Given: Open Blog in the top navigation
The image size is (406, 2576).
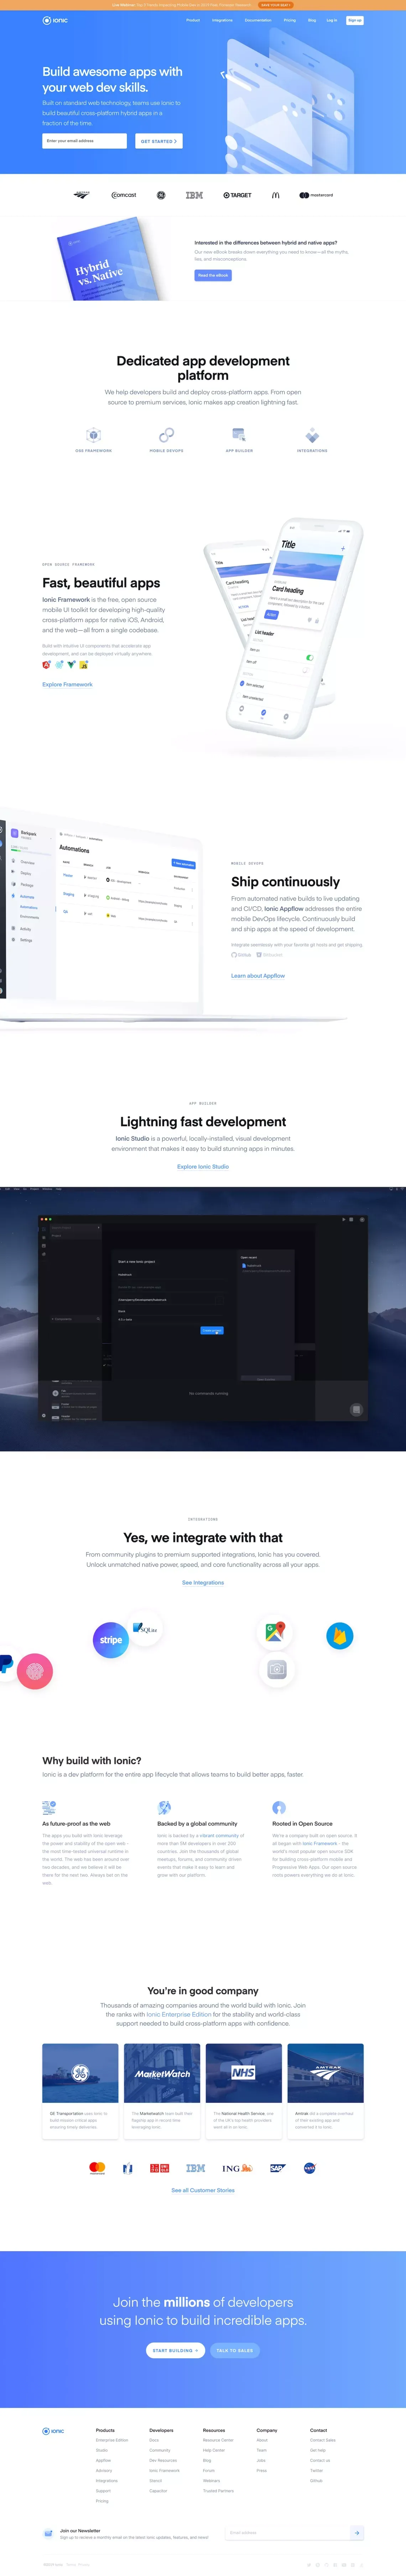Looking at the screenshot, I should pyautogui.click(x=312, y=20).
